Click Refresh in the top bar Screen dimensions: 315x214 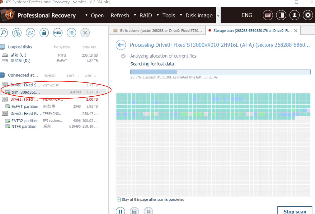(x=120, y=15)
